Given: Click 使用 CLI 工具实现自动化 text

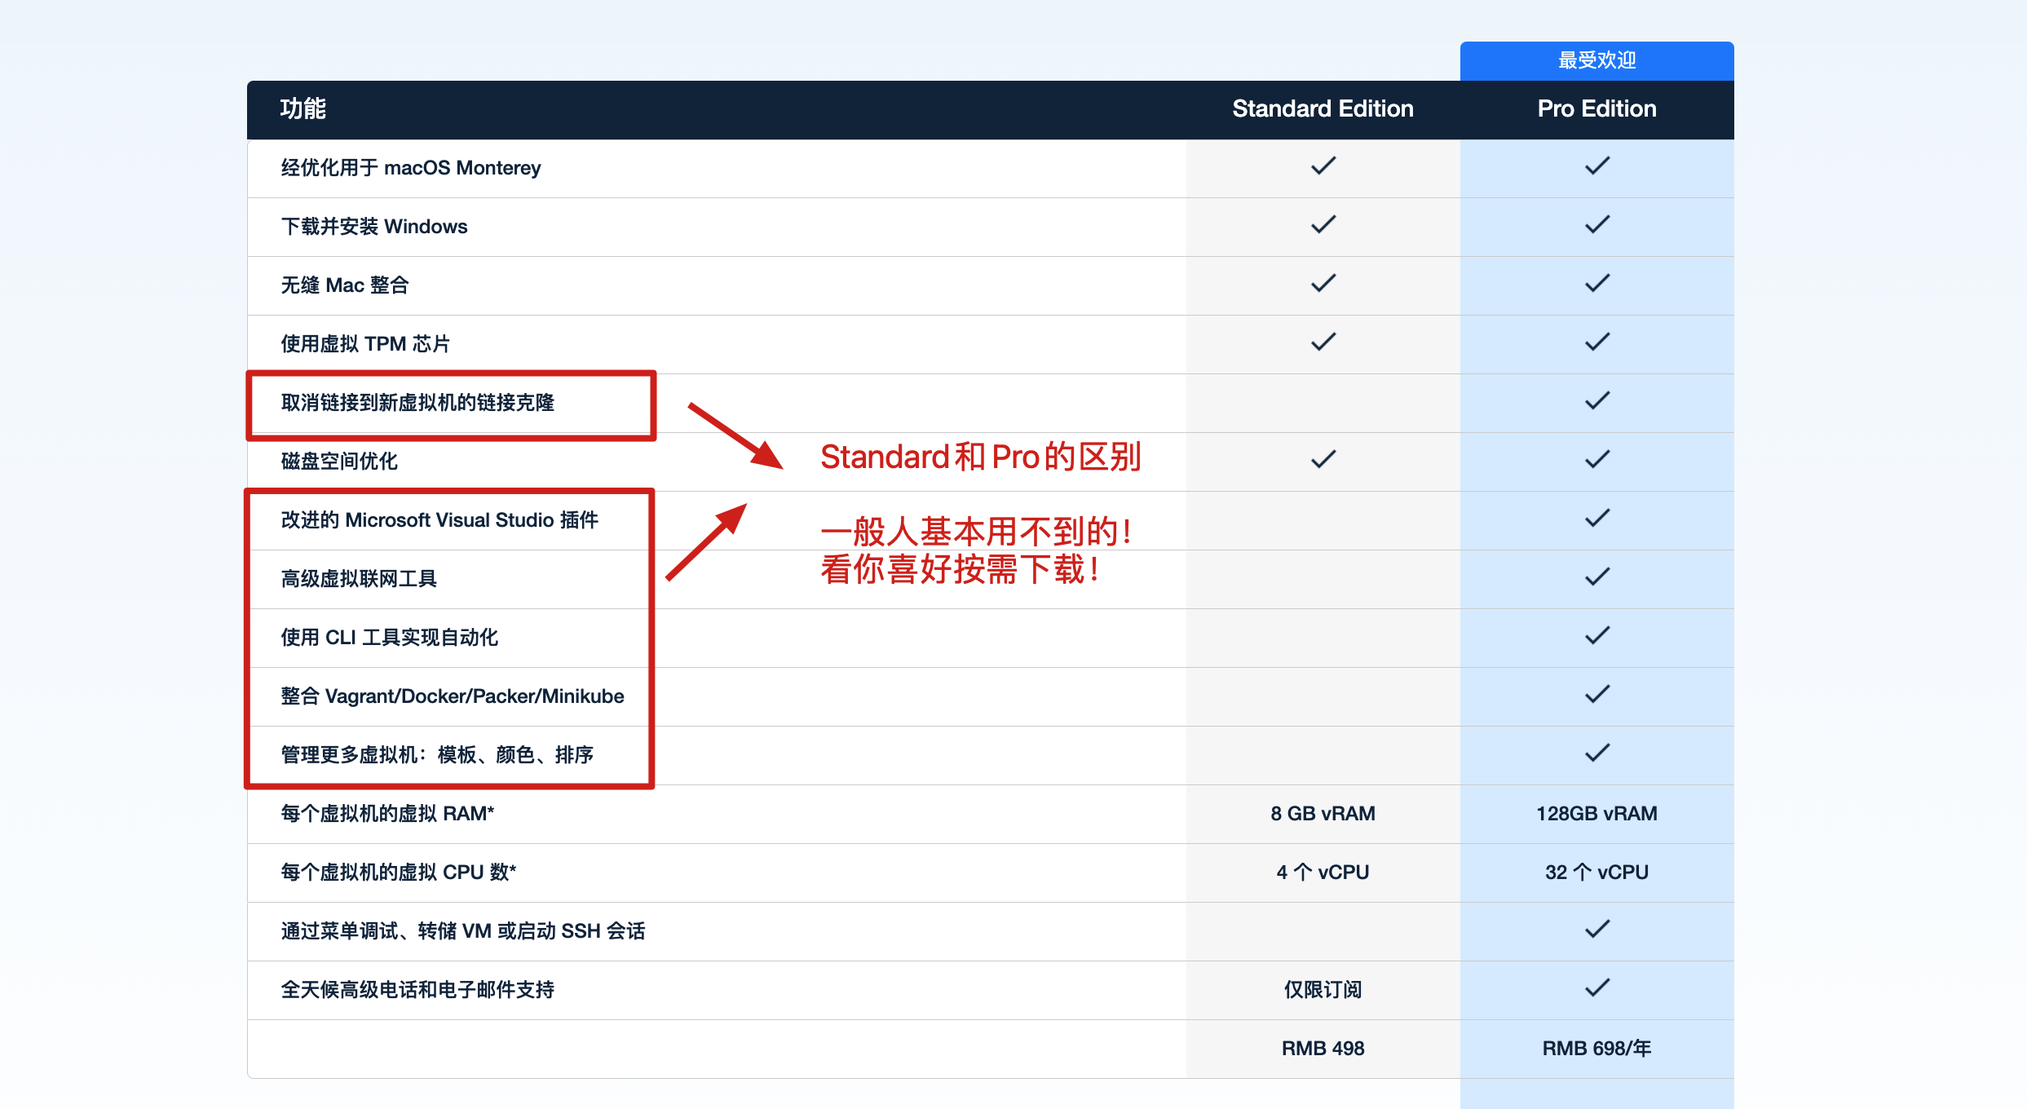Looking at the screenshot, I should click(389, 638).
